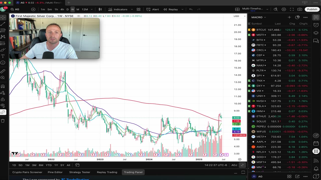The width and height of the screenshot is (321, 180).
Task: Open advanced view pie chart icon in watchlist
Action: tap(297, 17)
